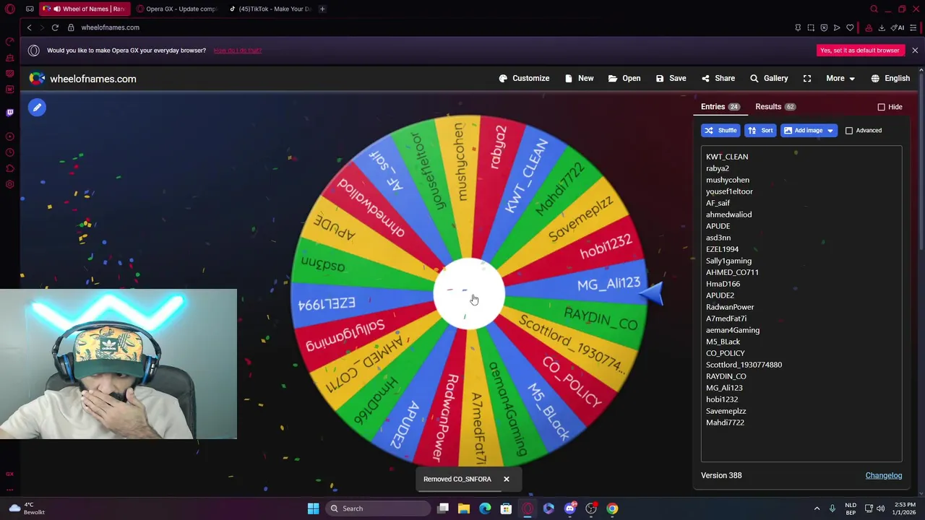Open ad blocker shield icon
925x520 pixels.
point(824,27)
